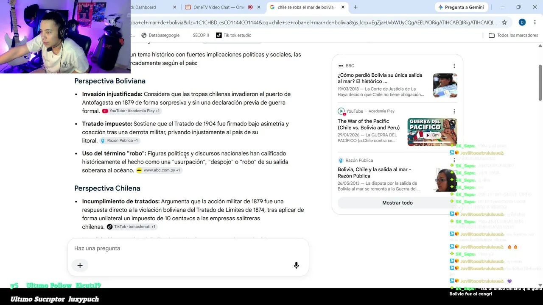Open the BBC card options menu
The height and width of the screenshot is (305, 543).
(454, 66)
